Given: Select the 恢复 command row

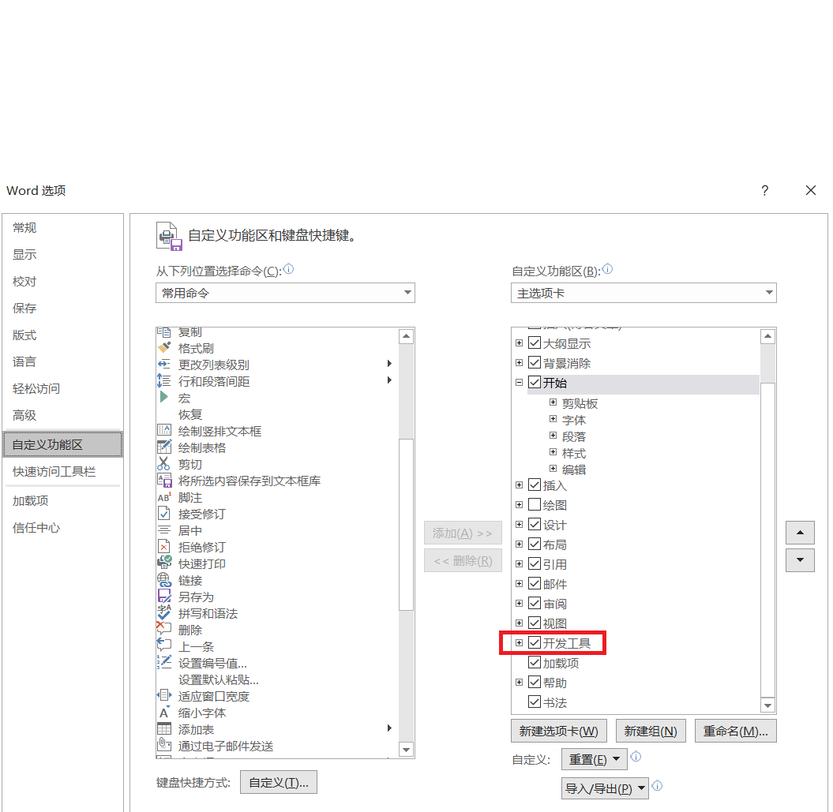Looking at the screenshot, I should (277, 414).
